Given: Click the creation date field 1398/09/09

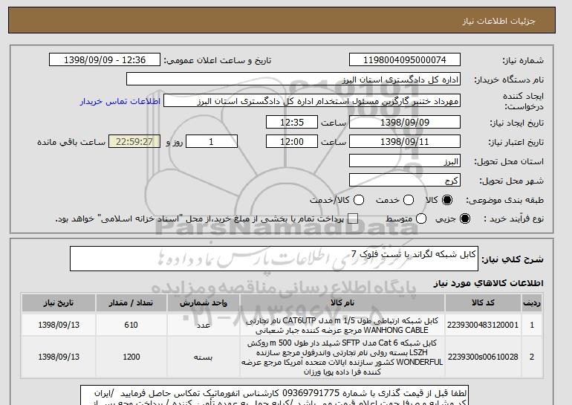Looking at the screenshot, I should click(405, 122).
